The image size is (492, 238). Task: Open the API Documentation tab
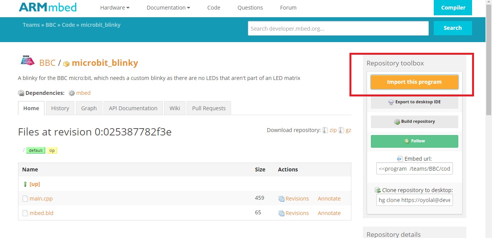pos(133,108)
